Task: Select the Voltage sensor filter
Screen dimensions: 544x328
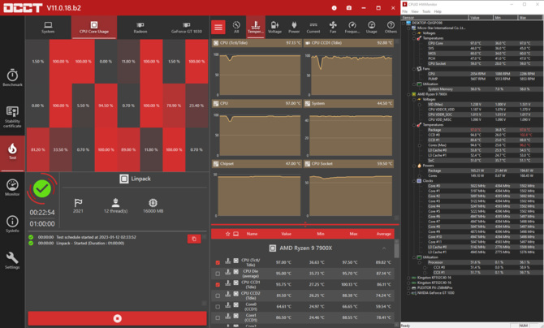Action: click(x=274, y=27)
